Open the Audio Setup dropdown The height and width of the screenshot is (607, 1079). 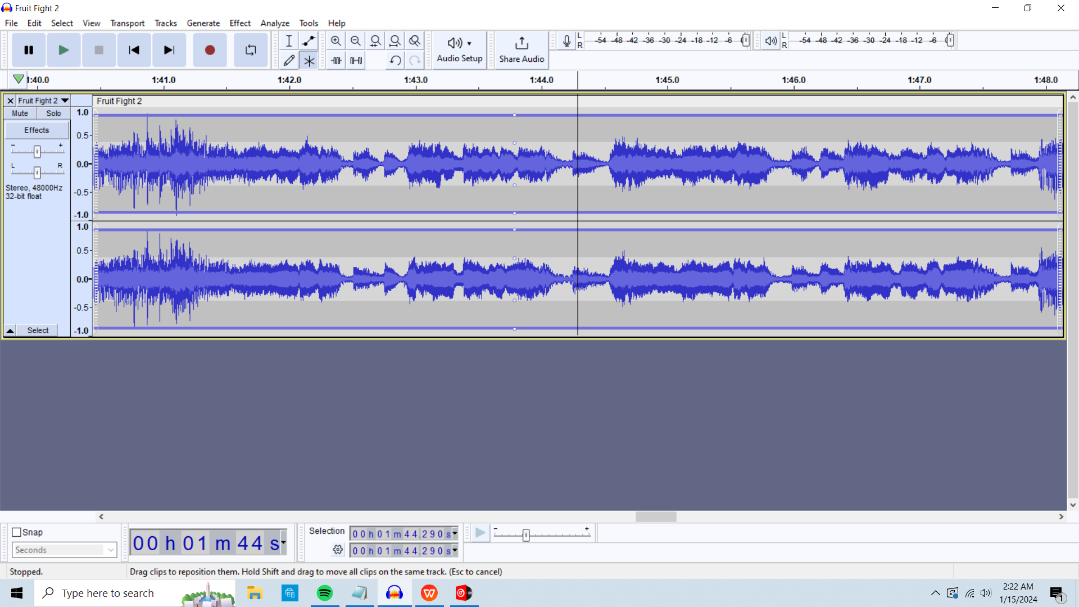[x=460, y=50]
